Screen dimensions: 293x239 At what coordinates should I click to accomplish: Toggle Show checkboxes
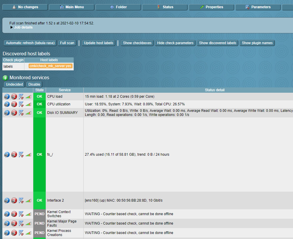[137, 43]
